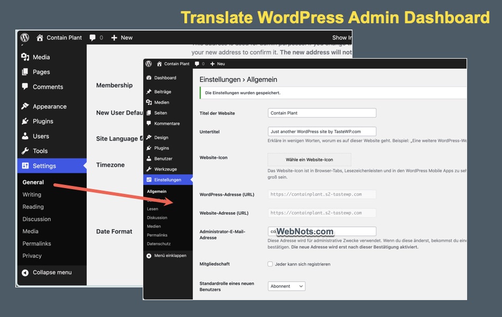Open Reading settings in English submenu
The image size is (502, 317).
tap(33, 207)
